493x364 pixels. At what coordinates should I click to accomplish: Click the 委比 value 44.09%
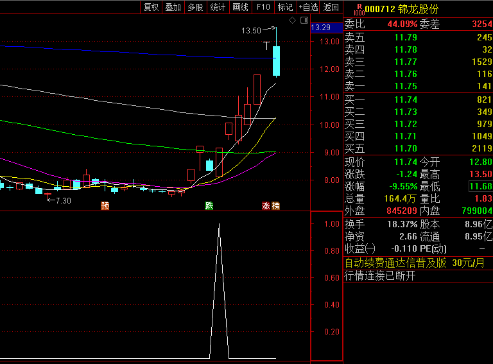pos(402,24)
